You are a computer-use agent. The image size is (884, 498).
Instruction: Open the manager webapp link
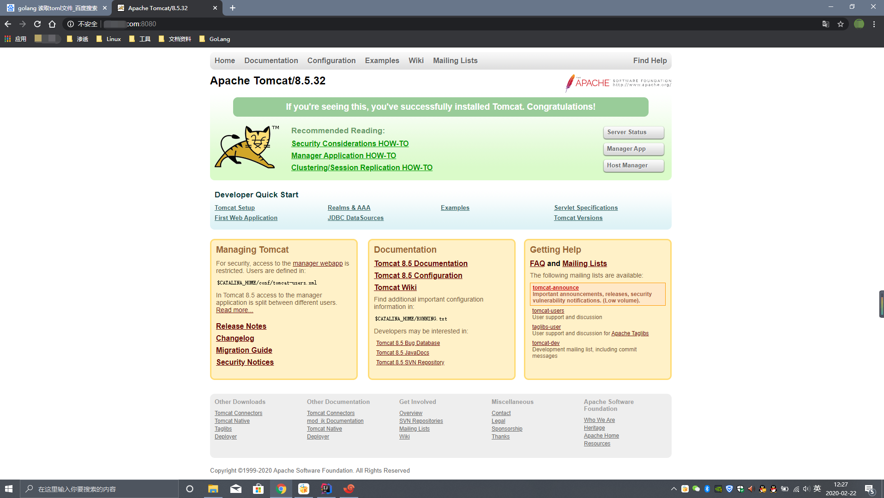click(318, 263)
